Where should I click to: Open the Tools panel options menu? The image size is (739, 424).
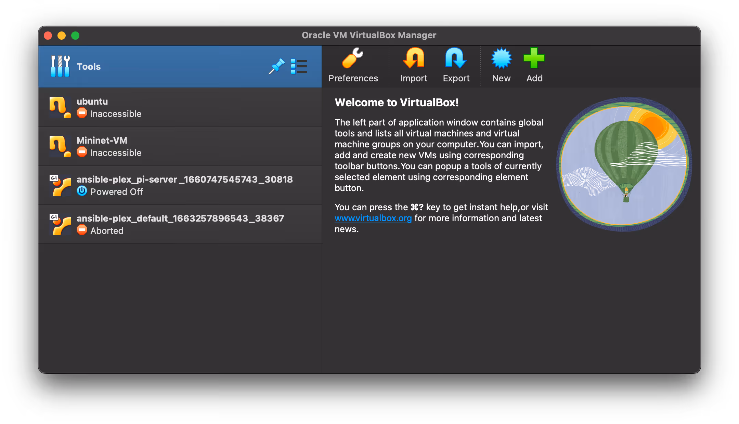point(299,66)
